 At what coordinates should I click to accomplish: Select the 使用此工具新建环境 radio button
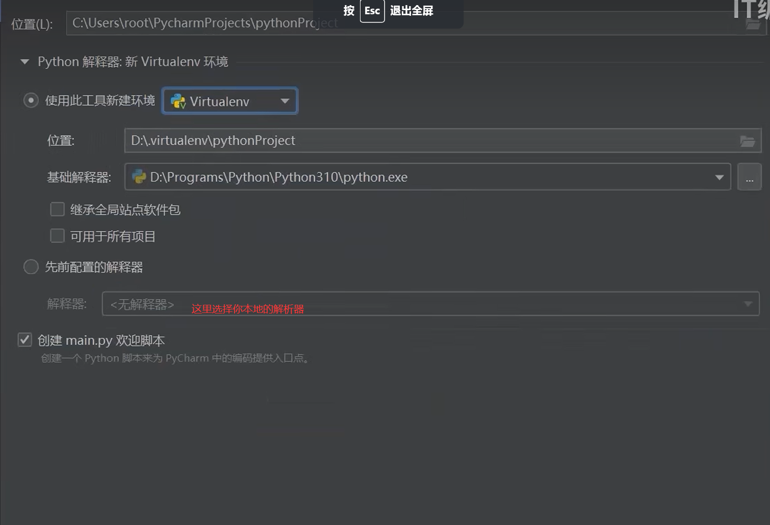click(31, 100)
